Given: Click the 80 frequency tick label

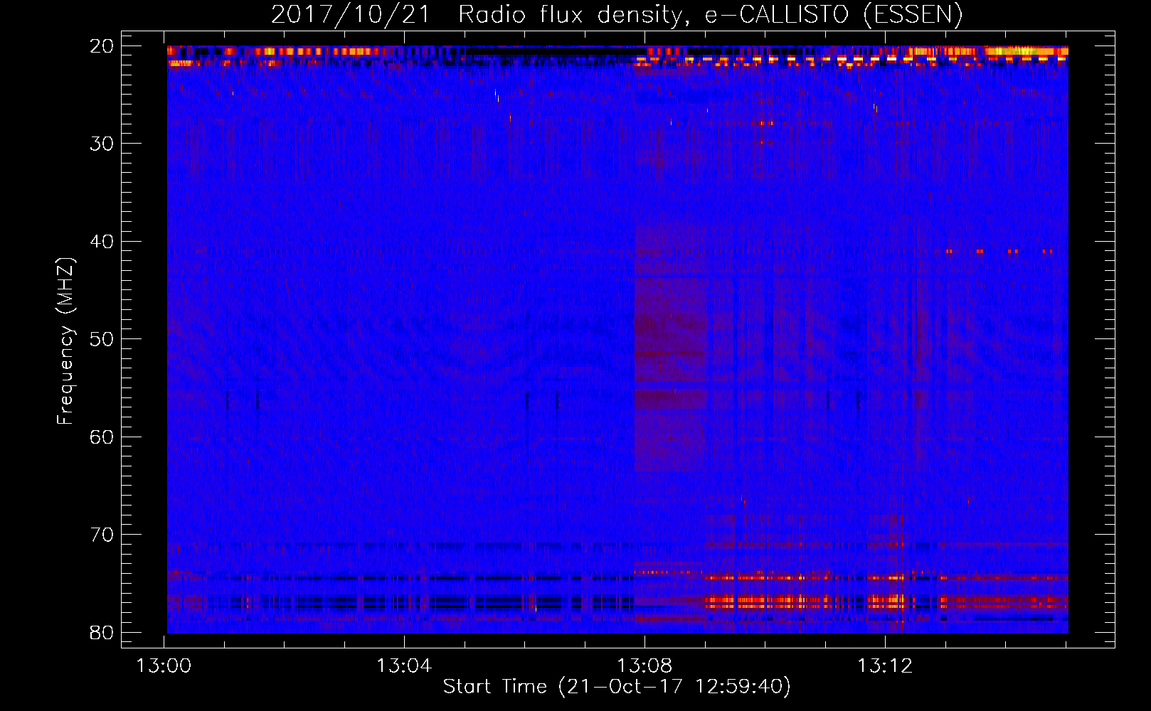Looking at the screenshot, I should 102,632.
